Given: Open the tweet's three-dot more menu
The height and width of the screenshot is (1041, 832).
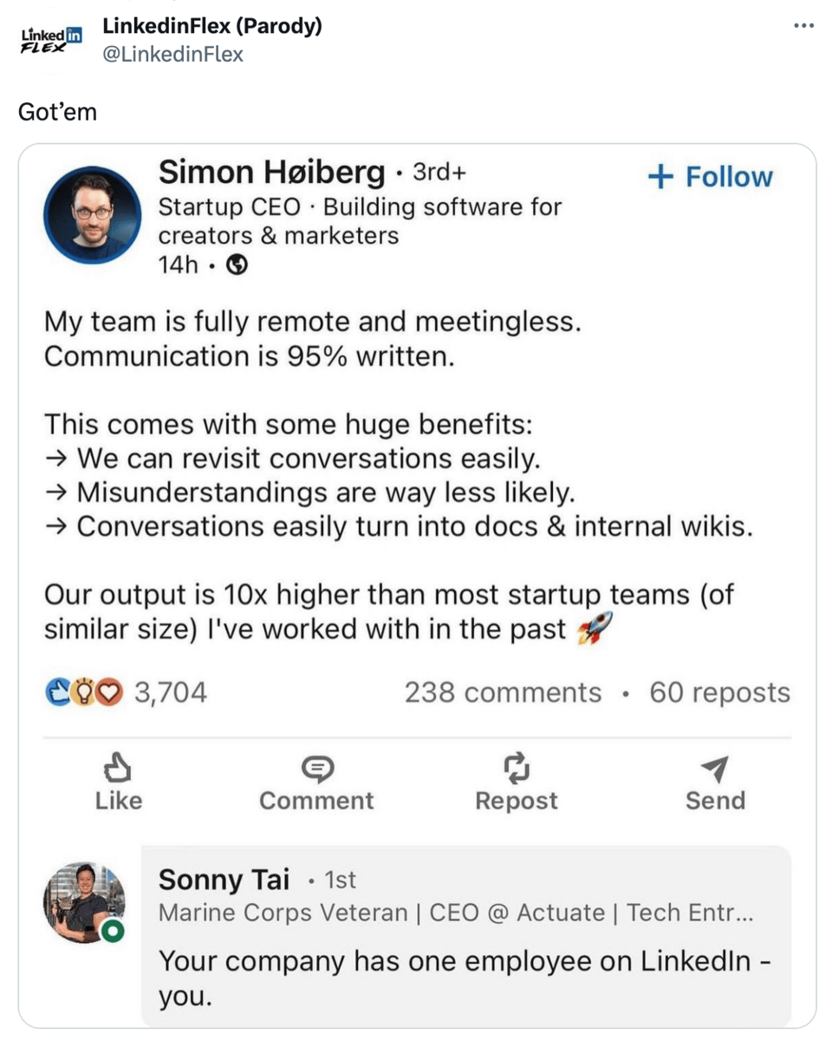Looking at the screenshot, I should pyautogui.click(x=803, y=26).
